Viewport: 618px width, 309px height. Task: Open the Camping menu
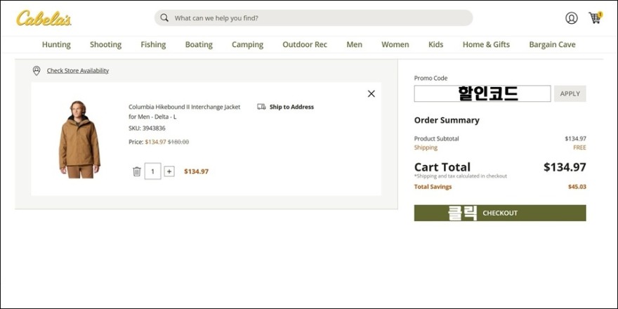247,44
